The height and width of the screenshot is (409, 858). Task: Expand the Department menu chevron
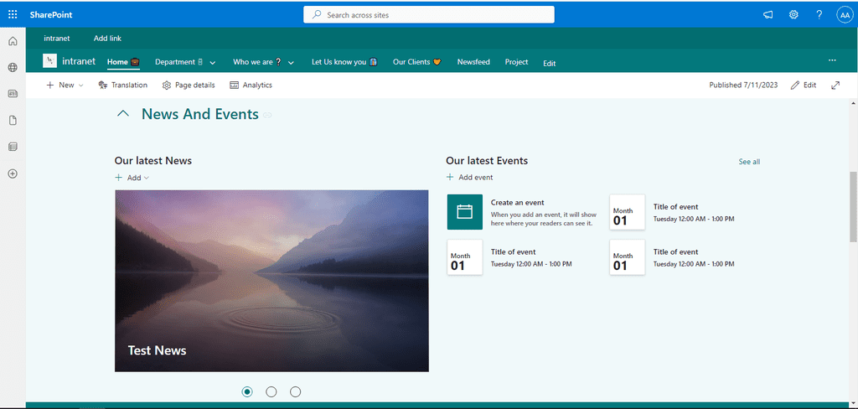pos(212,63)
